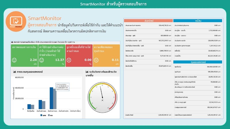Click the 362,651,316.80 total liabilities value

214,56
